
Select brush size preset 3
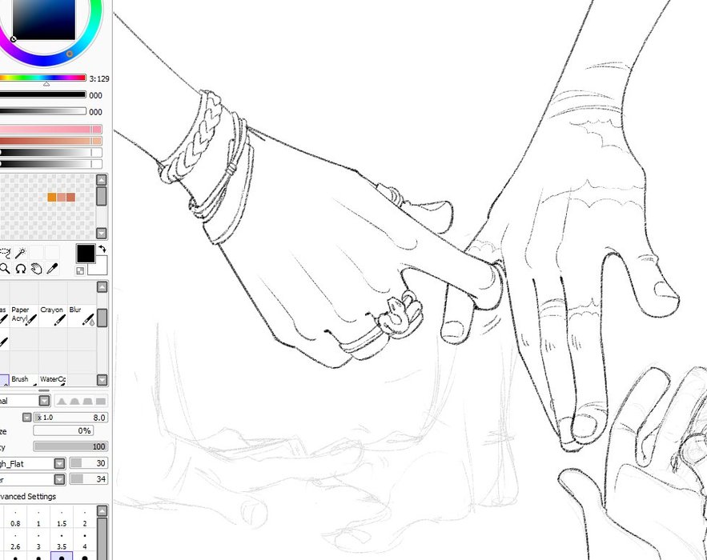38,541
